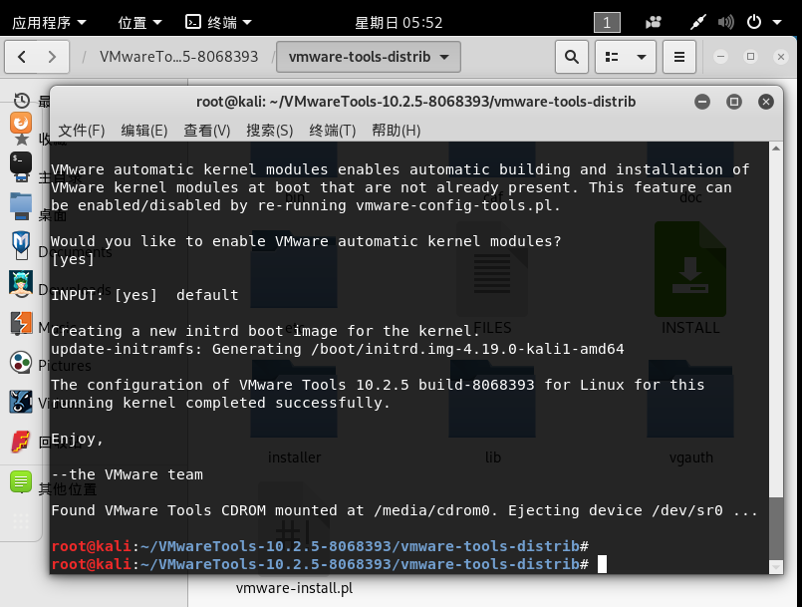Go back in the Files window

pos(21,56)
